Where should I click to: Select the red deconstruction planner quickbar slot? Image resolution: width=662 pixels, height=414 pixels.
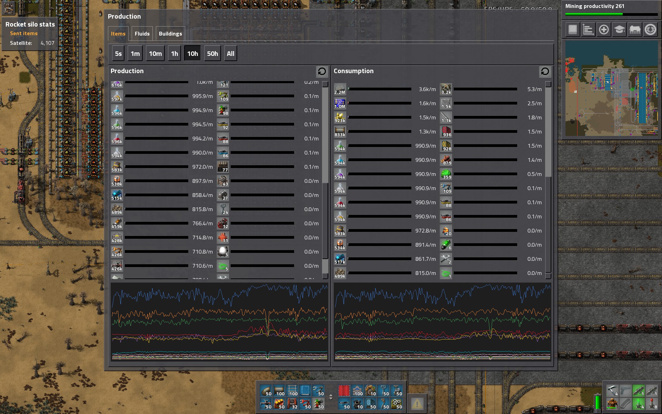point(344,391)
